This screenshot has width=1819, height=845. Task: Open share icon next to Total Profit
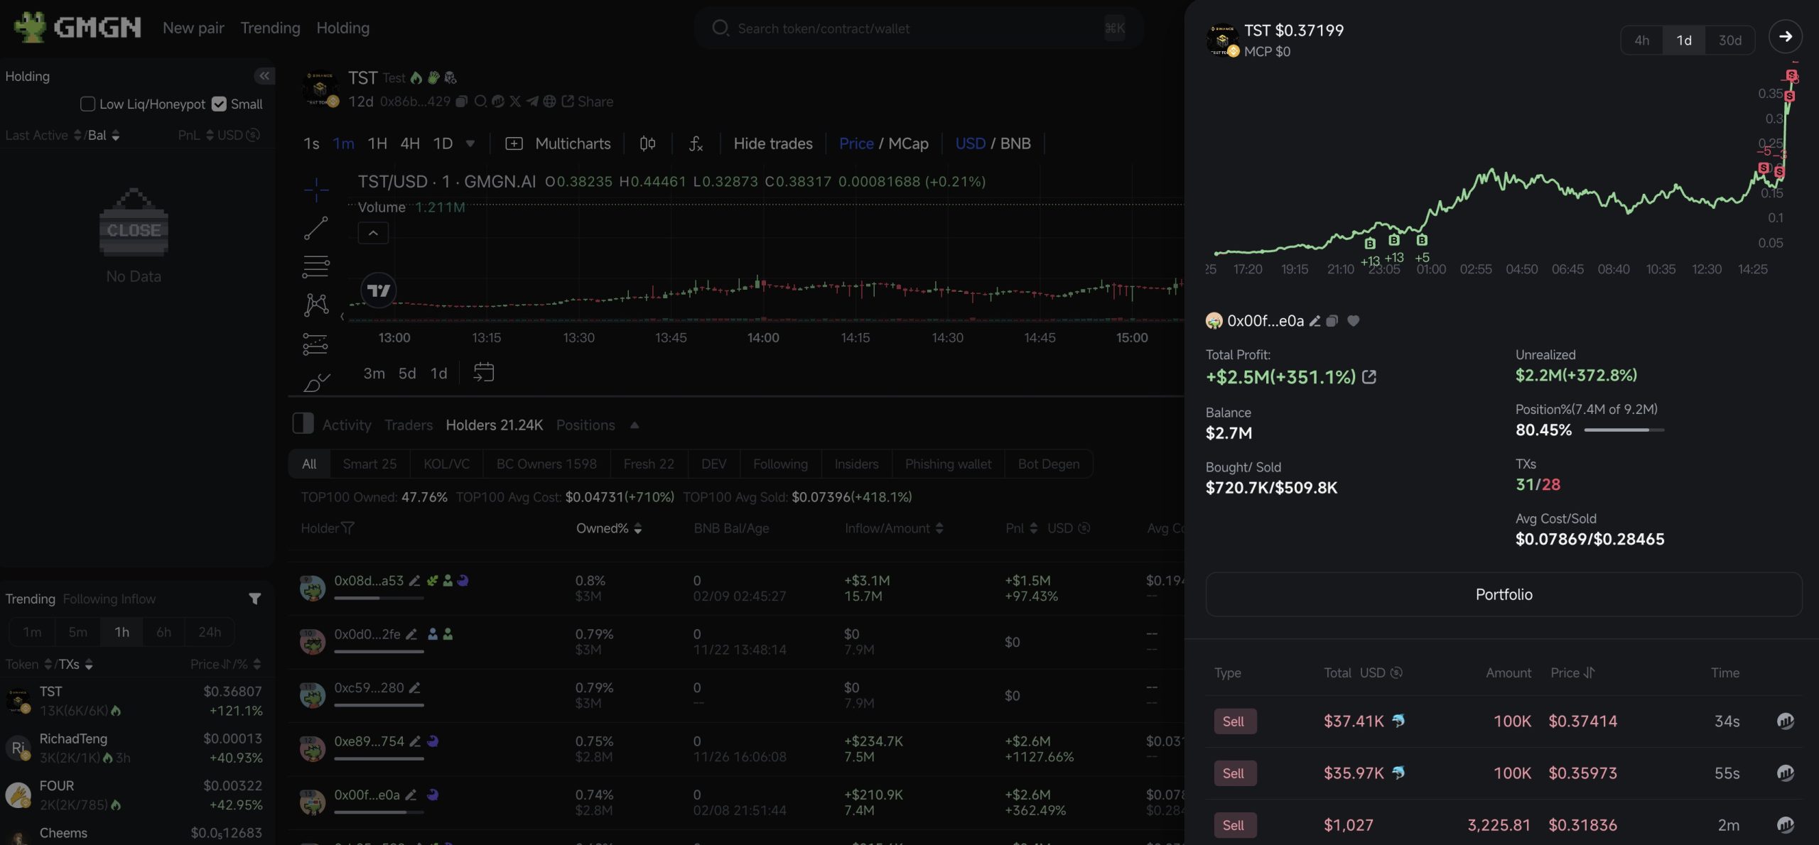tap(1369, 377)
